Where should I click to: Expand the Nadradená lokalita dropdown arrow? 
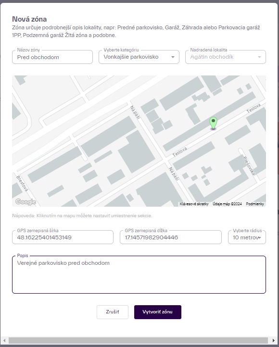coord(259,57)
